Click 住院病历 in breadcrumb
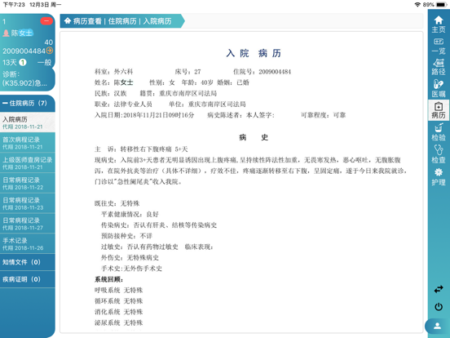The width and height of the screenshot is (450, 338). point(122,21)
